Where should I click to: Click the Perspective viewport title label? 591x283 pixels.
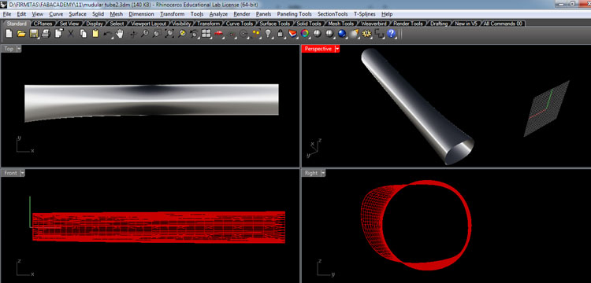point(318,49)
